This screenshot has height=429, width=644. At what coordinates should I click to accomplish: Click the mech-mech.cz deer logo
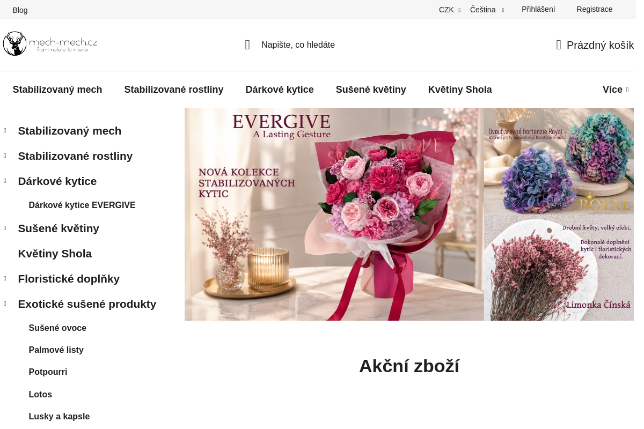pyautogui.click(x=50, y=43)
